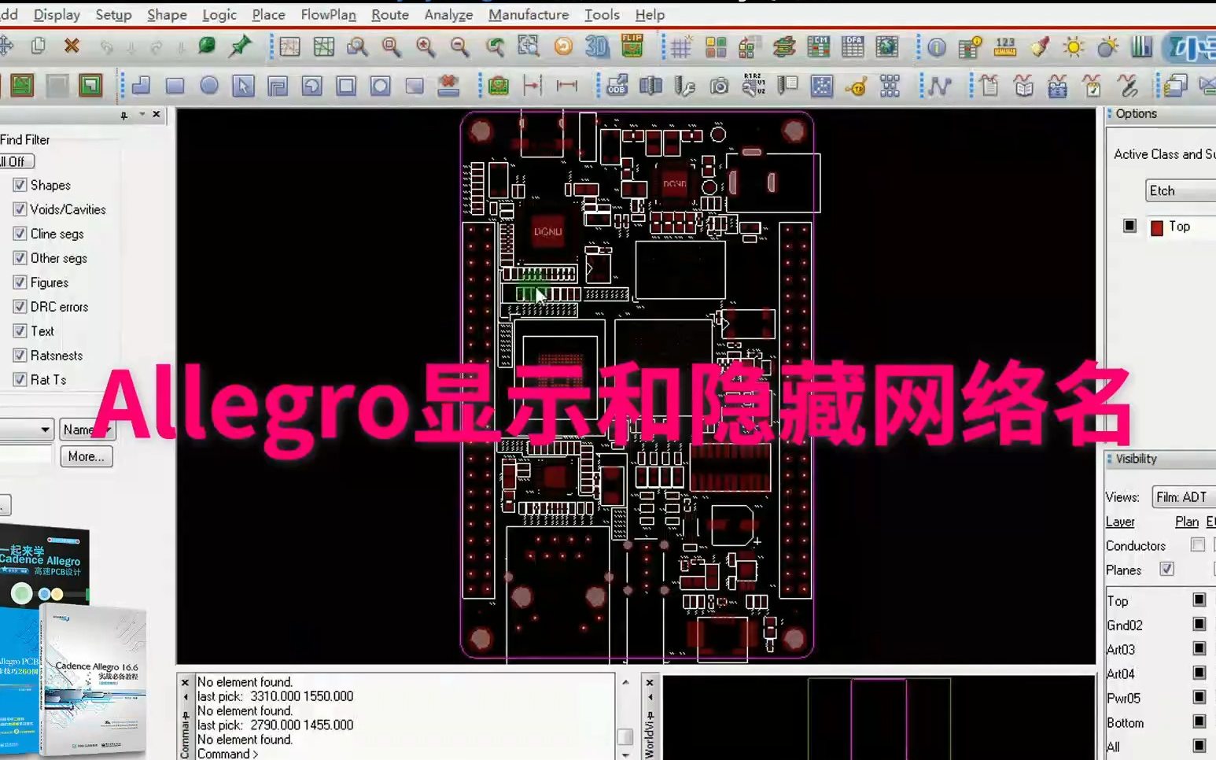Viewport: 1216px width, 760px height.
Task: Uncheck the DRC errors filter
Action: point(19,307)
